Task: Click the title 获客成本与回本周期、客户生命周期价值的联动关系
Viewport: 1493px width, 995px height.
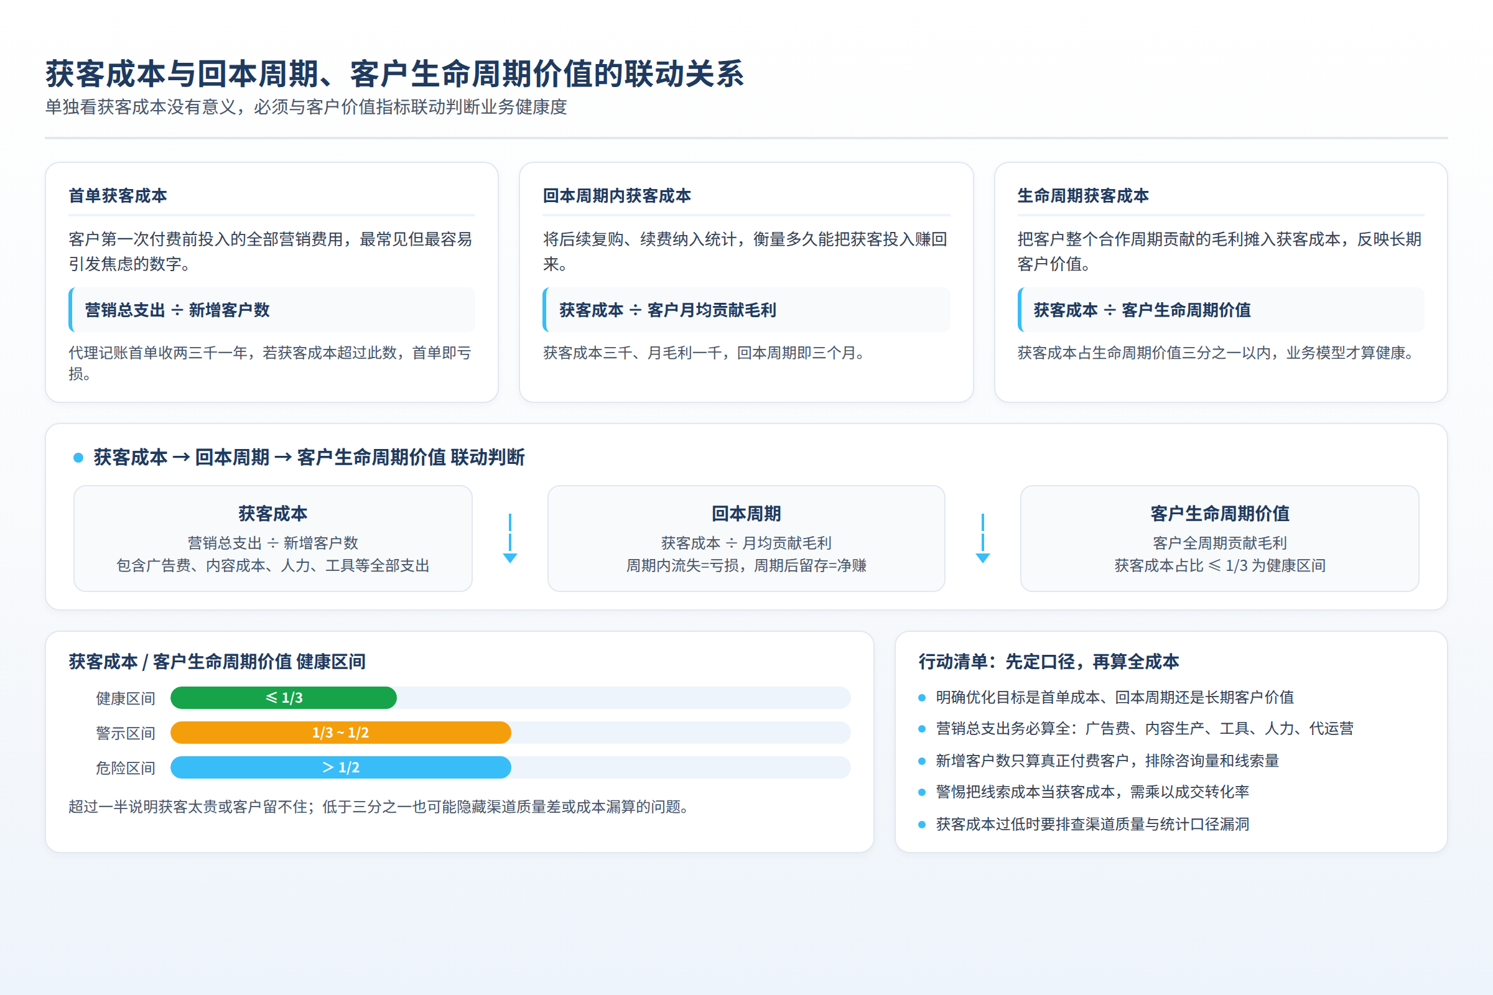Action: pos(394,73)
